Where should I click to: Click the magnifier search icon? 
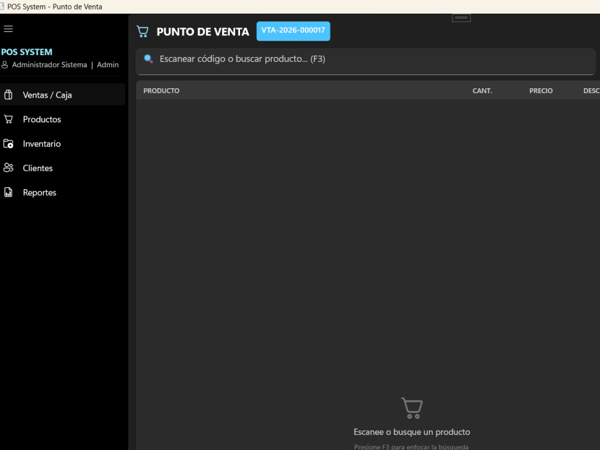click(148, 59)
